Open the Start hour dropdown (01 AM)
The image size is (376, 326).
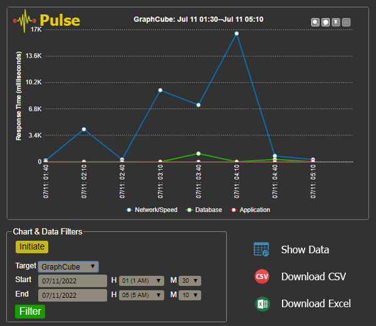[141, 280]
